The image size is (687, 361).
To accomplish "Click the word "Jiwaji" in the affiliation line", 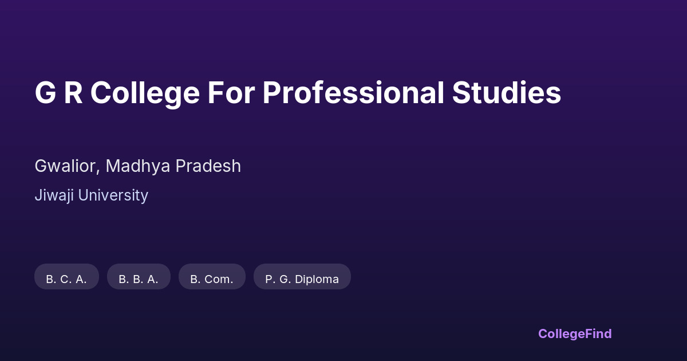I will click(54, 195).
